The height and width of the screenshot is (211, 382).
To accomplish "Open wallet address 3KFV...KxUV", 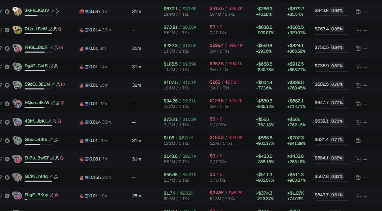I will coord(37,11).
